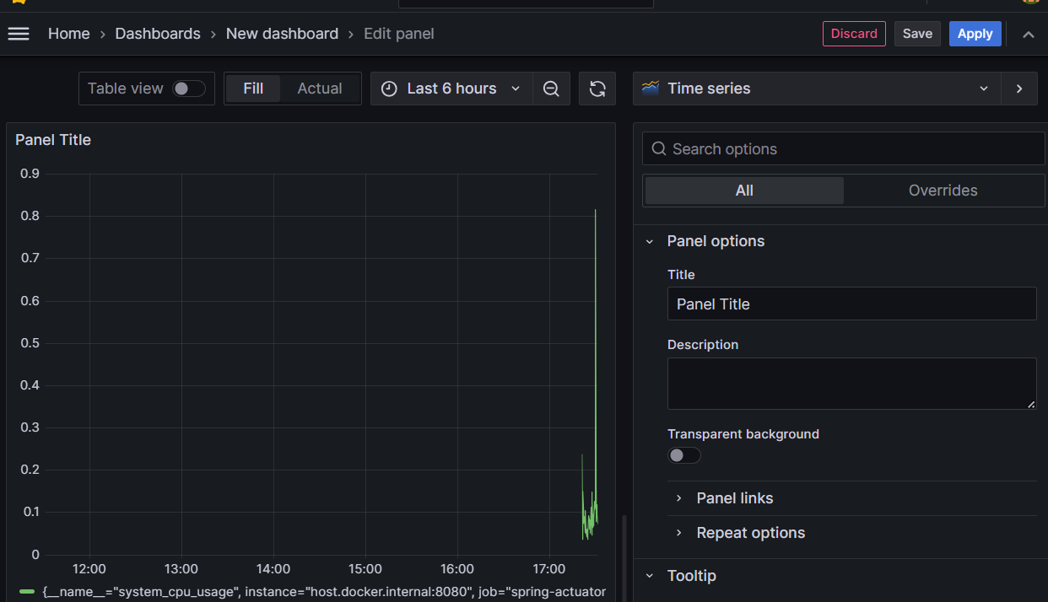Toggle the Table view switch
Viewport: 1048px width, 602px height.
[x=189, y=89]
